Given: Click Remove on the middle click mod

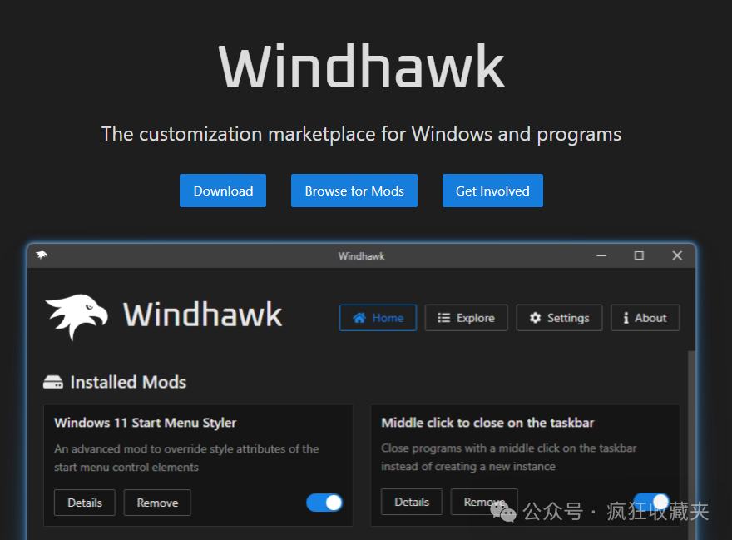Looking at the screenshot, I should [483, 502].
